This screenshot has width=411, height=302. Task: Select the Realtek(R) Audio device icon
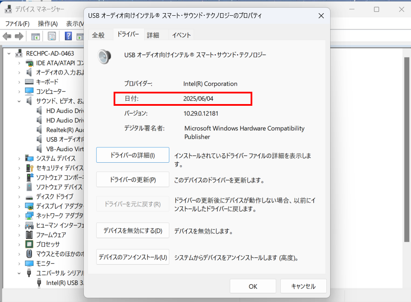point(40,130)
